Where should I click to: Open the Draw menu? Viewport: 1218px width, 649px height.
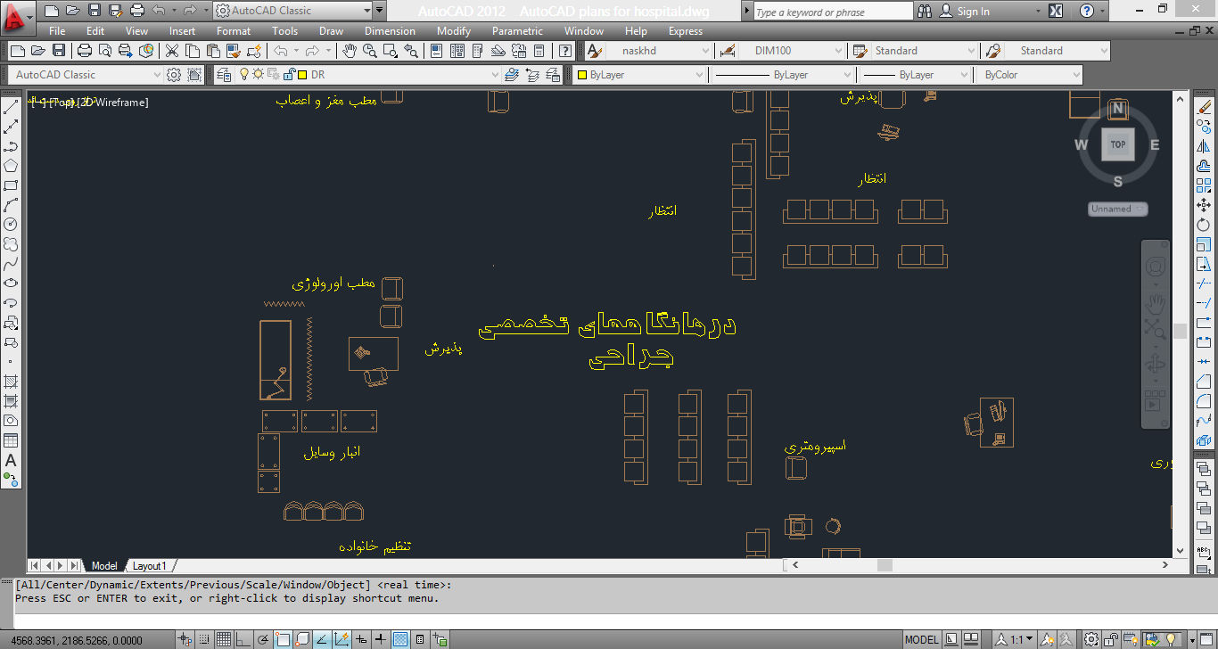coord(331,31)
